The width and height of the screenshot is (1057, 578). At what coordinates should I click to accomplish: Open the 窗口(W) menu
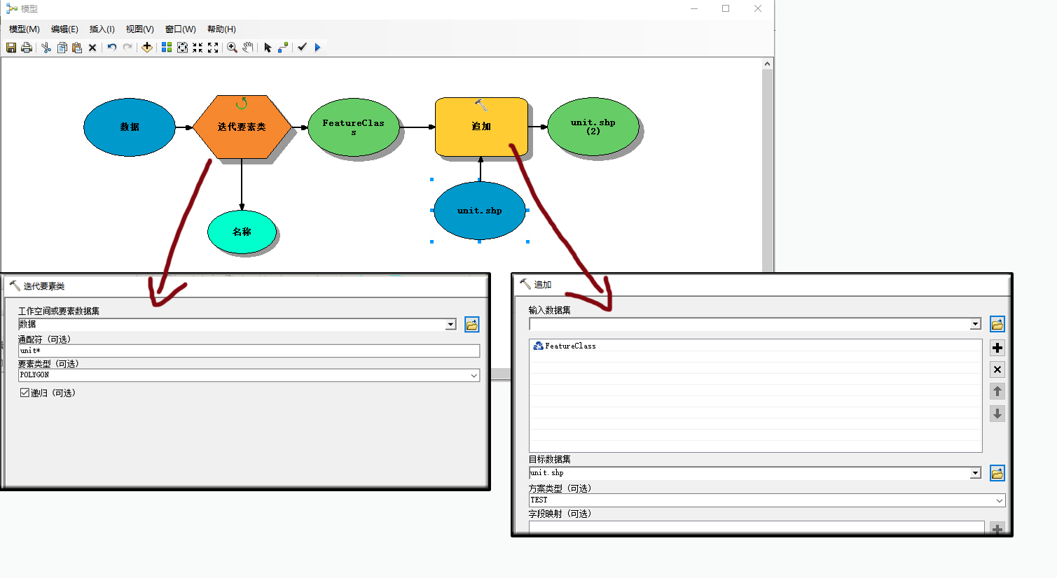tap(181, 29)
